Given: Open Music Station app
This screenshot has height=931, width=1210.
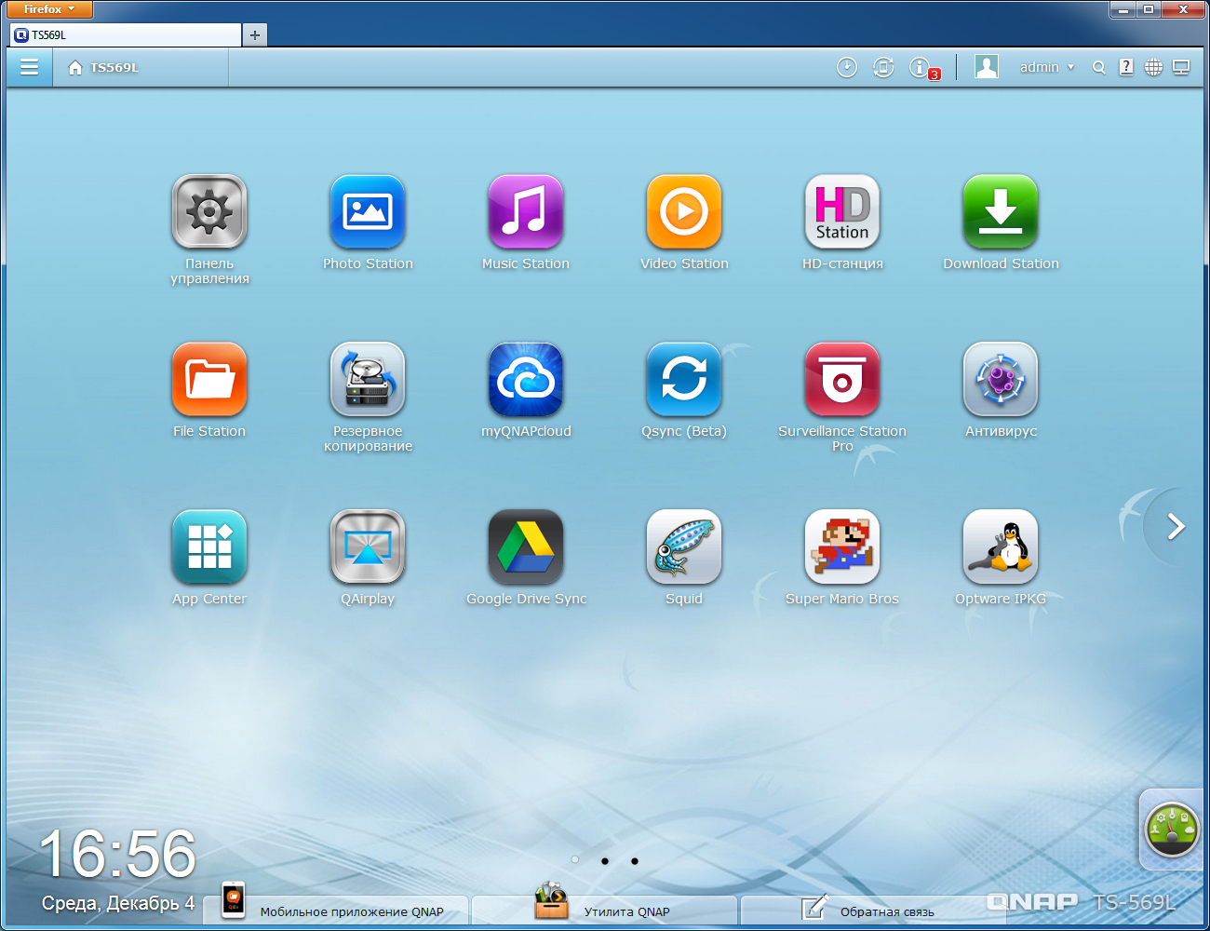Looking at the screenshot, I should (526, 212).
